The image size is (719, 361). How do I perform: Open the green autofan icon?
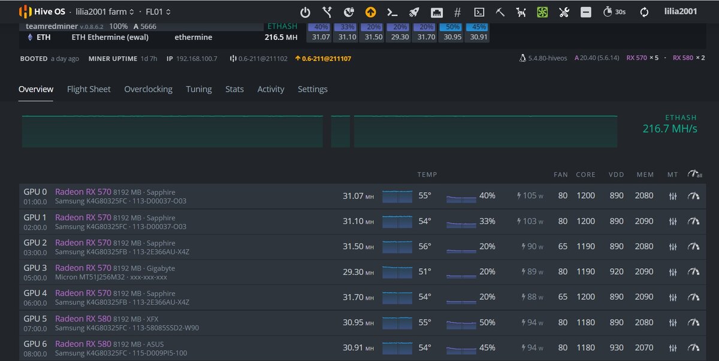[x=542, y=11]
